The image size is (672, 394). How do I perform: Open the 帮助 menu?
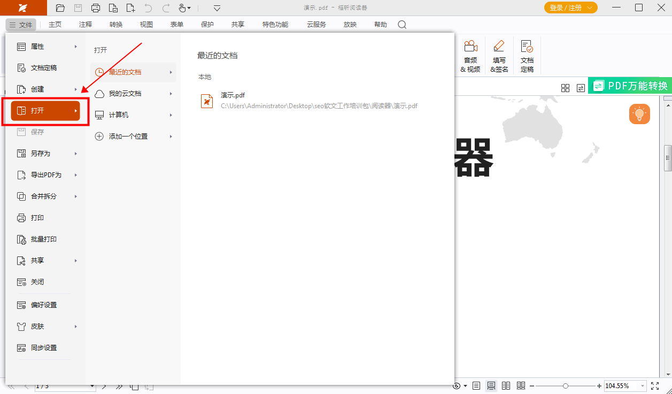[380, 24]
